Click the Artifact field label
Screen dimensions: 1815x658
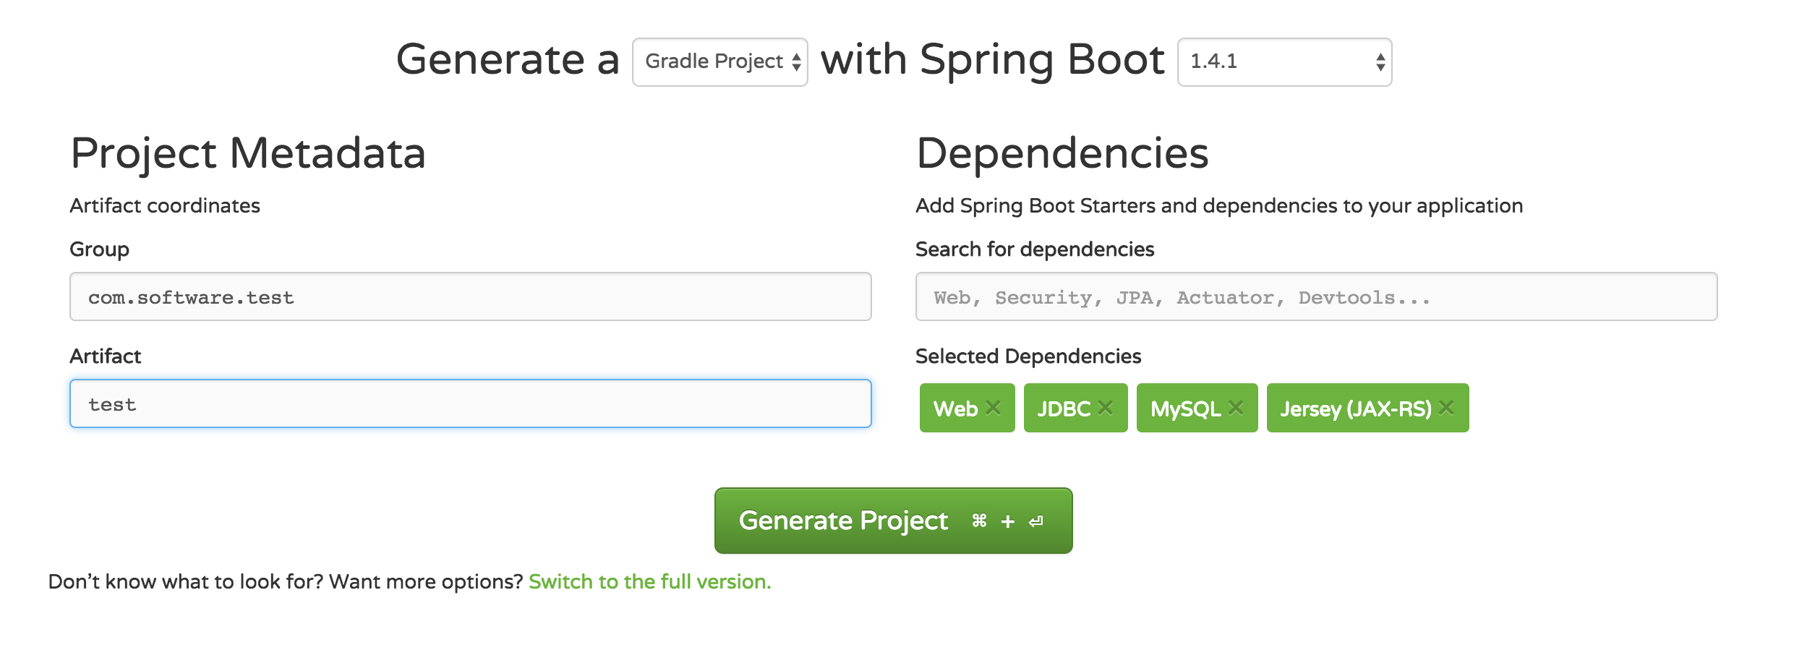105,356
